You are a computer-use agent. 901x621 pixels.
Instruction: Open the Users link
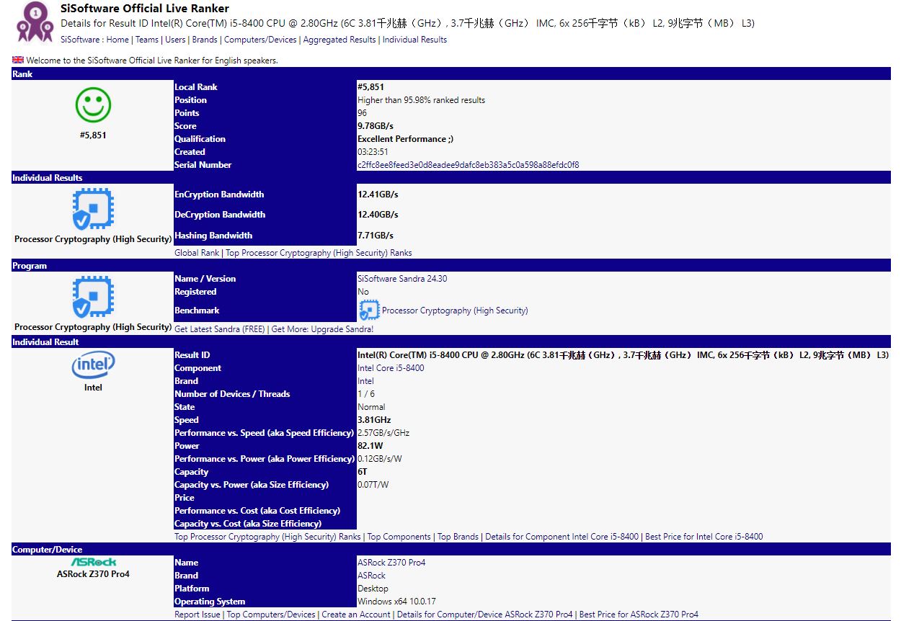[x=175, y=40]
